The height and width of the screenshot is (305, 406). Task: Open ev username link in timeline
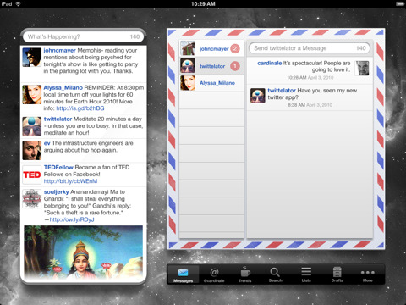click(x=47, y=143)
